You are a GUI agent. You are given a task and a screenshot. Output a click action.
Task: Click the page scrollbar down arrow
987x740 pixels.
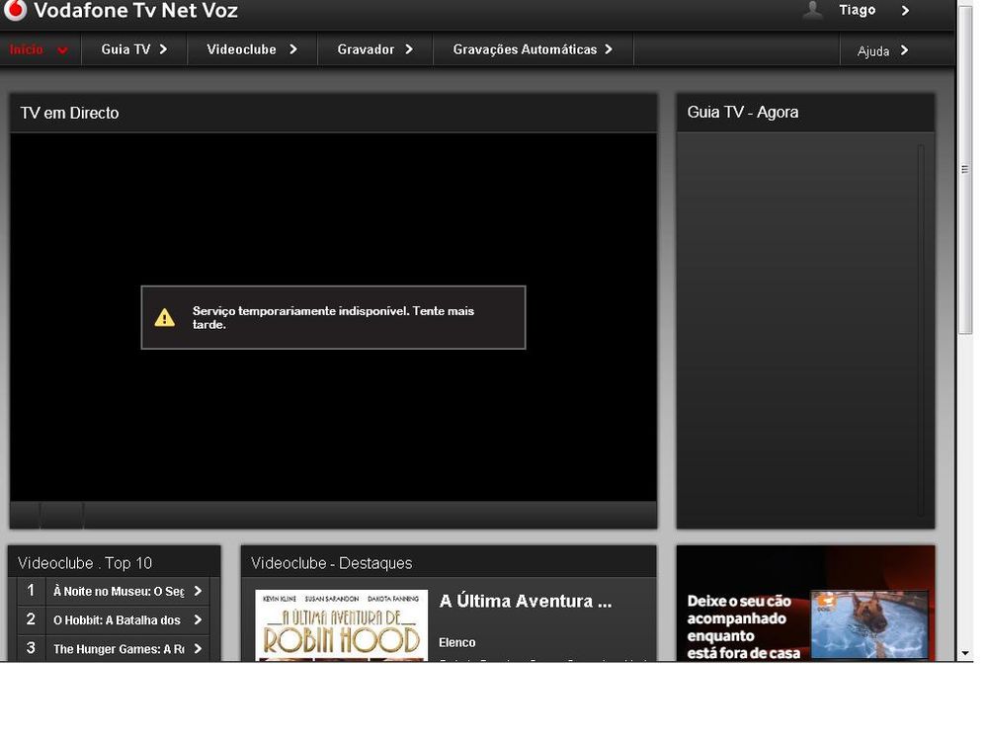(x=966, y=653)
